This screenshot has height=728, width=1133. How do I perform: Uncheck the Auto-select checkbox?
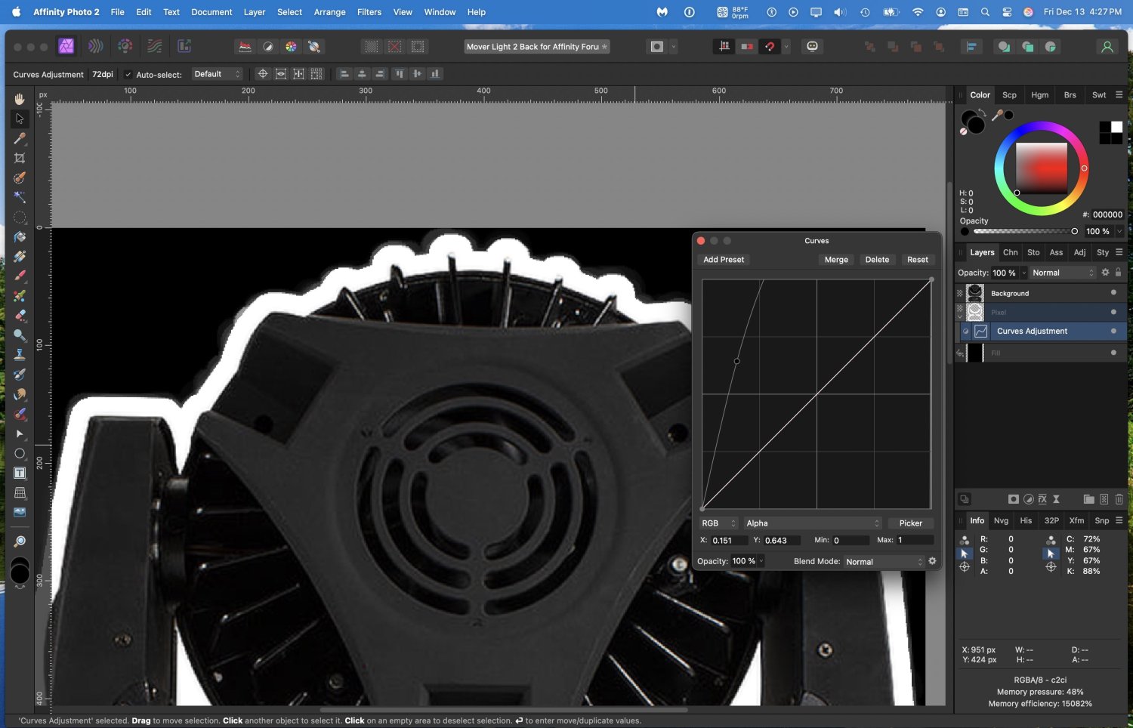click(128, 74)
